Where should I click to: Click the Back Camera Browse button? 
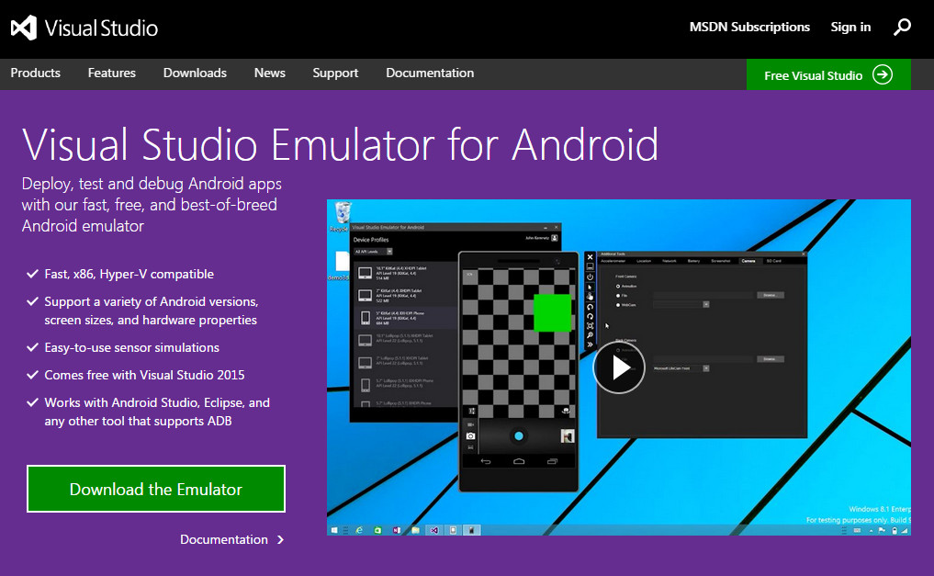pyautogui.click(x=771, y=359)
